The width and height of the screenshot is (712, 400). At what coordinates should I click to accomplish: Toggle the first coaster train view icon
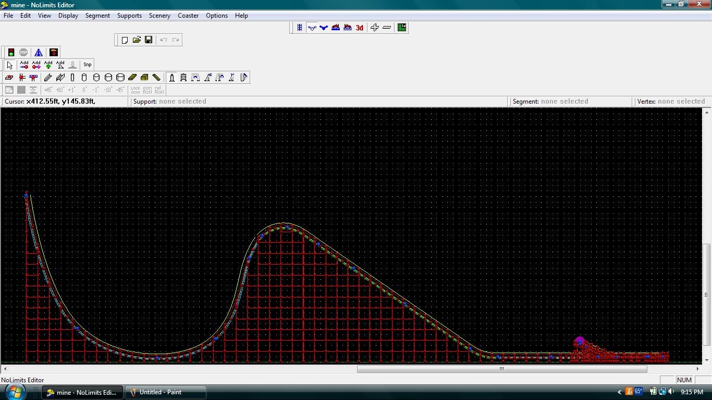(x=336, y=28)
